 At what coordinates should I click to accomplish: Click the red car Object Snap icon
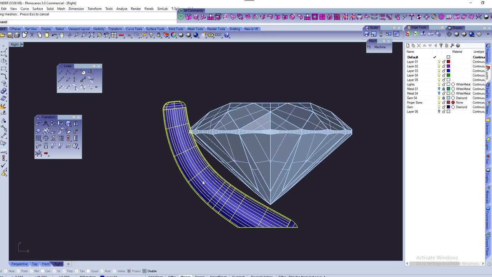click(121, 35)
